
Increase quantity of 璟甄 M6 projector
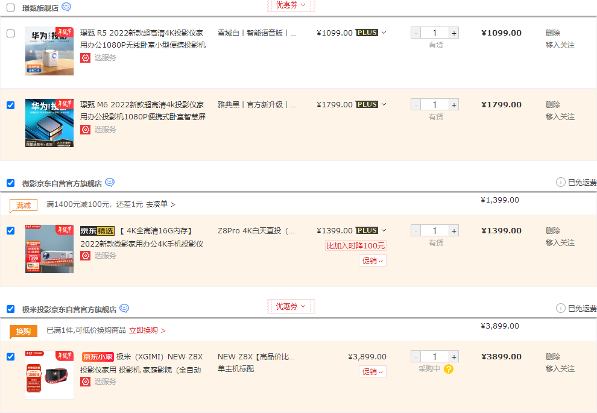tap(454, 105)
